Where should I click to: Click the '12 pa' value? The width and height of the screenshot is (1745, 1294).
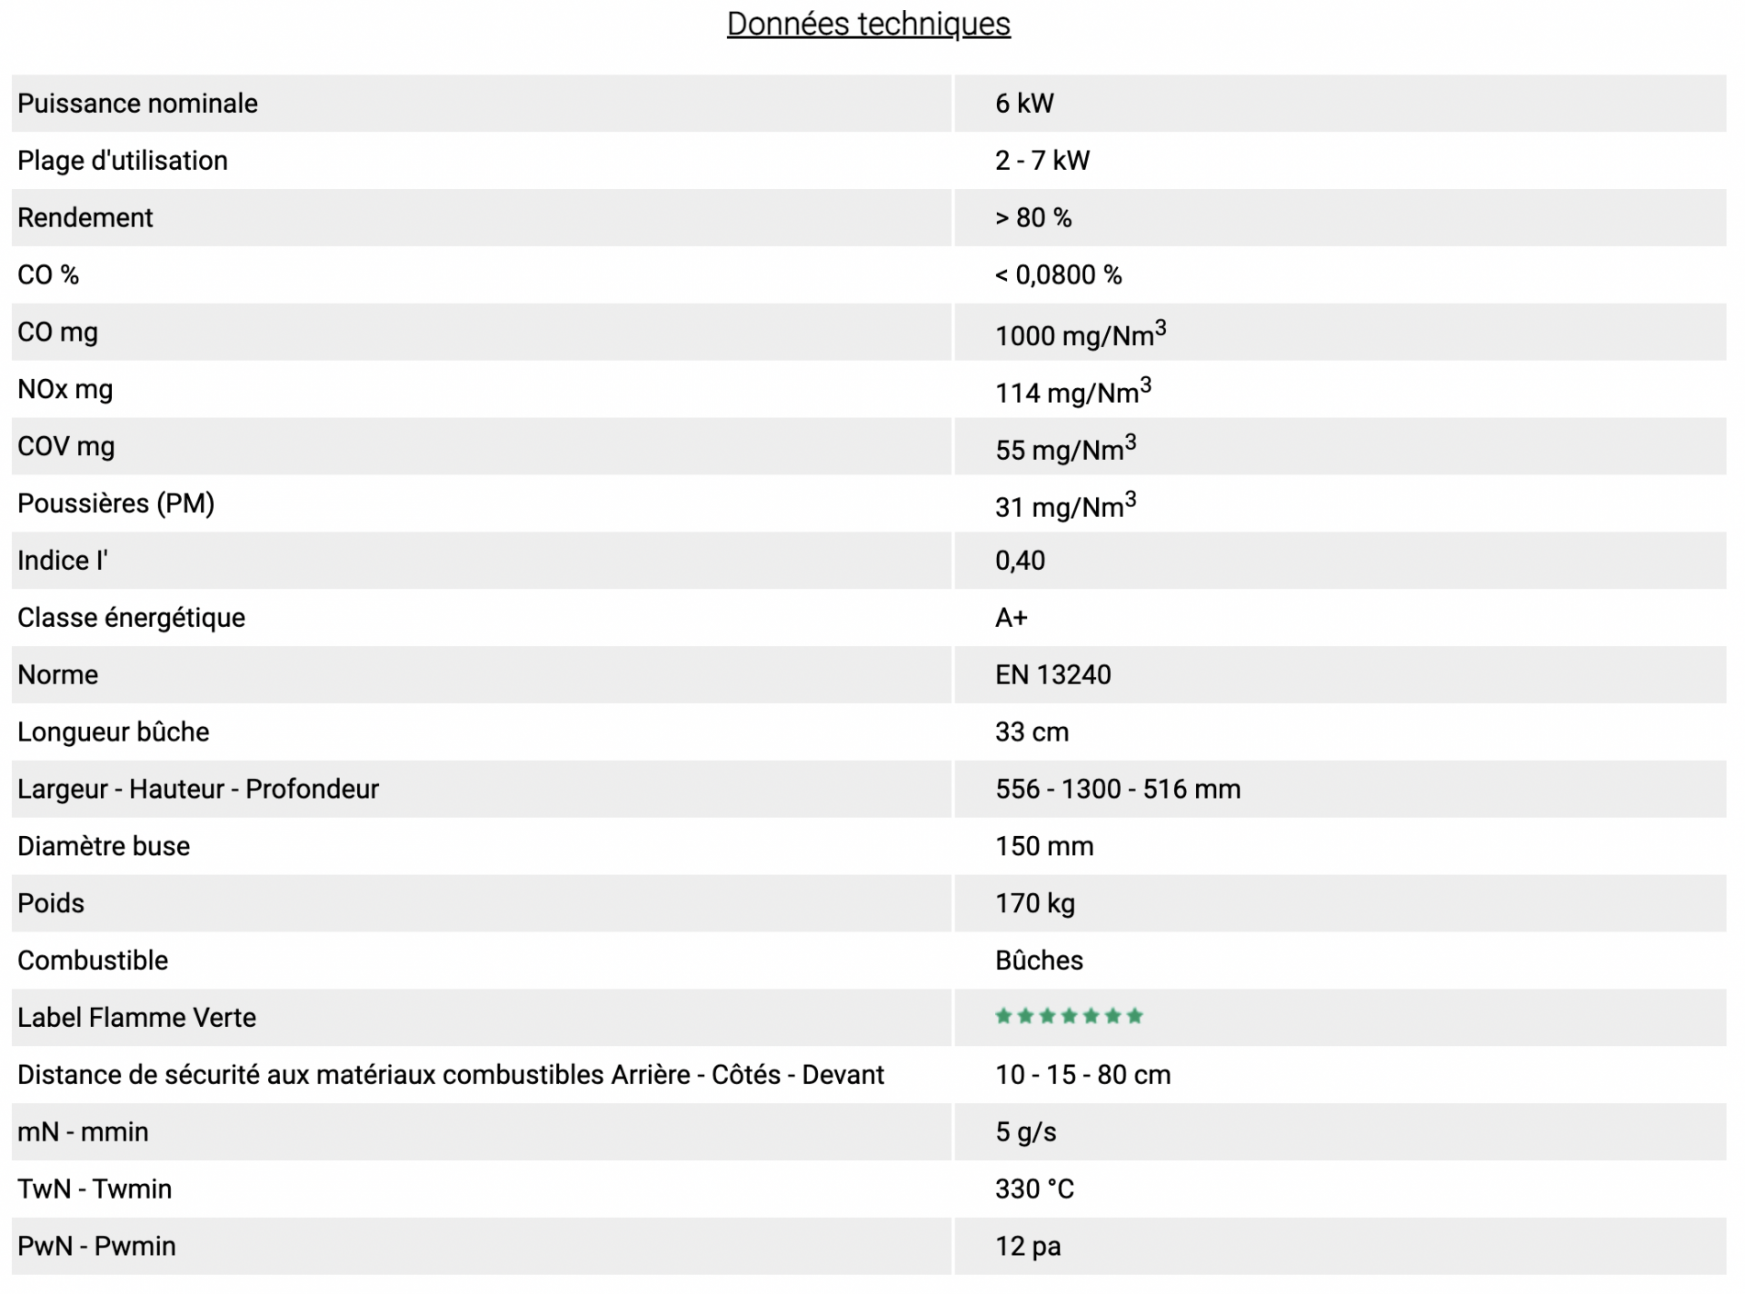click(x=1028, y=1248)
